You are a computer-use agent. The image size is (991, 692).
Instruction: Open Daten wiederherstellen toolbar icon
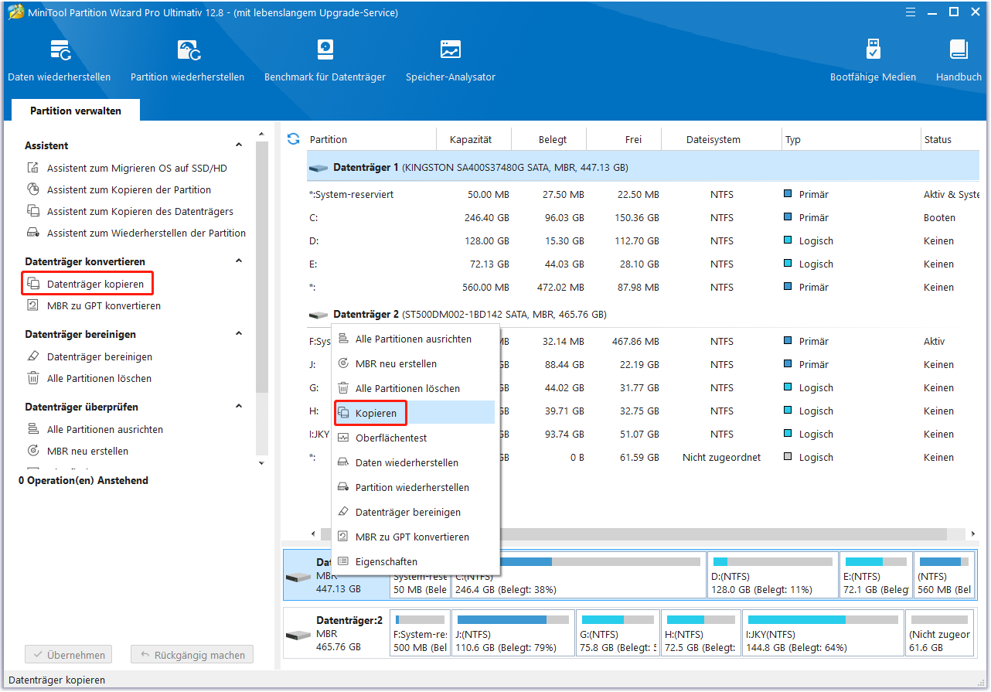[60, 51]
